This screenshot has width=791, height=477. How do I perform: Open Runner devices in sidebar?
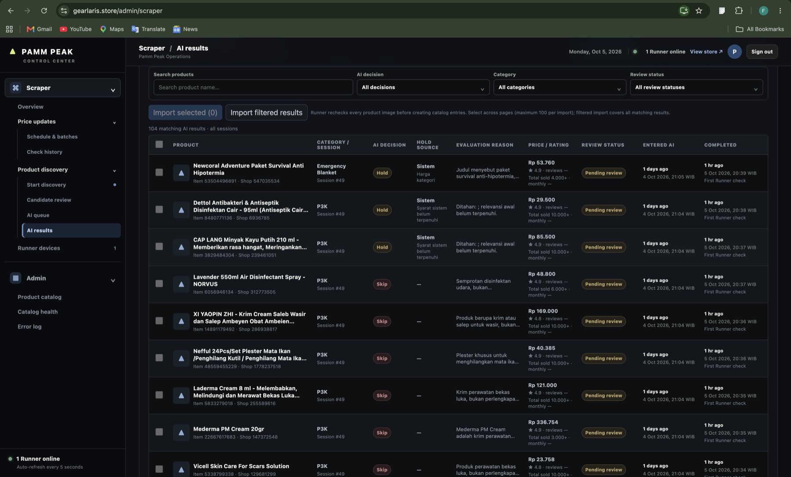point(39,248)
